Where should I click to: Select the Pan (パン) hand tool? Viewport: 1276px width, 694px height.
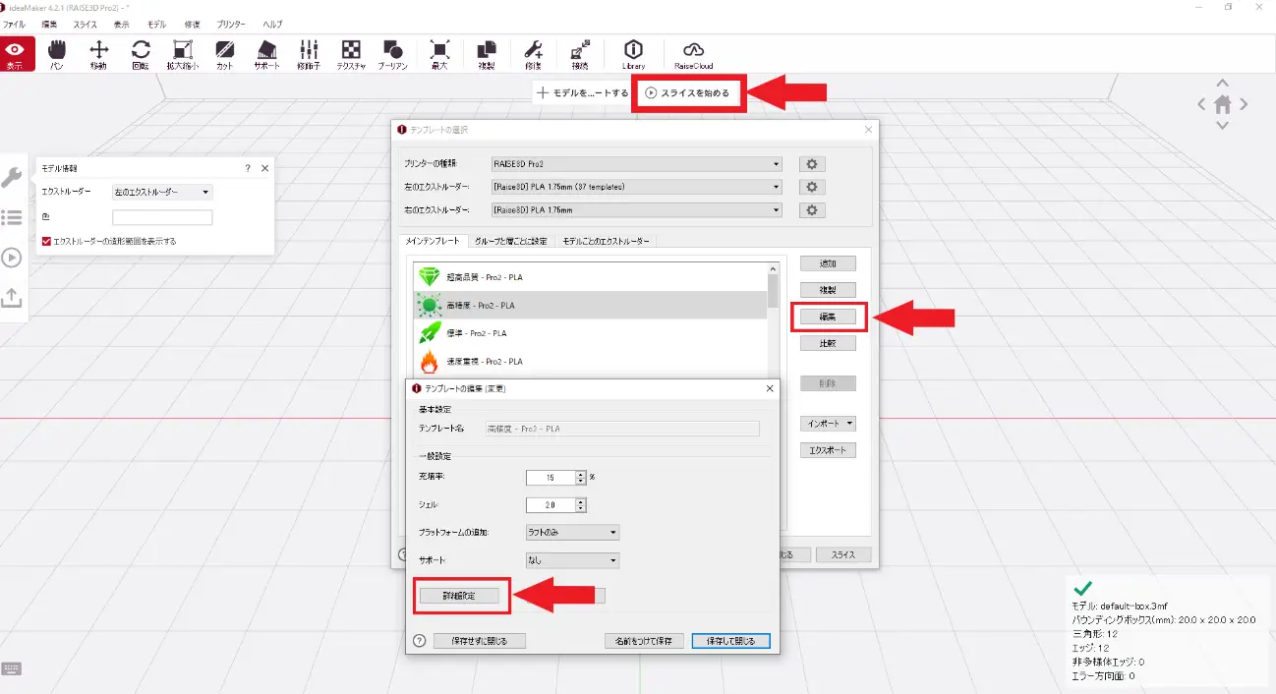click(x=57, y=54)
